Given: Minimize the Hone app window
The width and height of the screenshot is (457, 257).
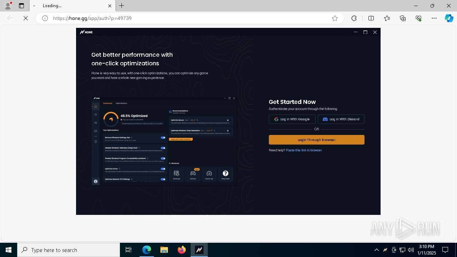Looking at the screenshot, I should tap(356, 32).
